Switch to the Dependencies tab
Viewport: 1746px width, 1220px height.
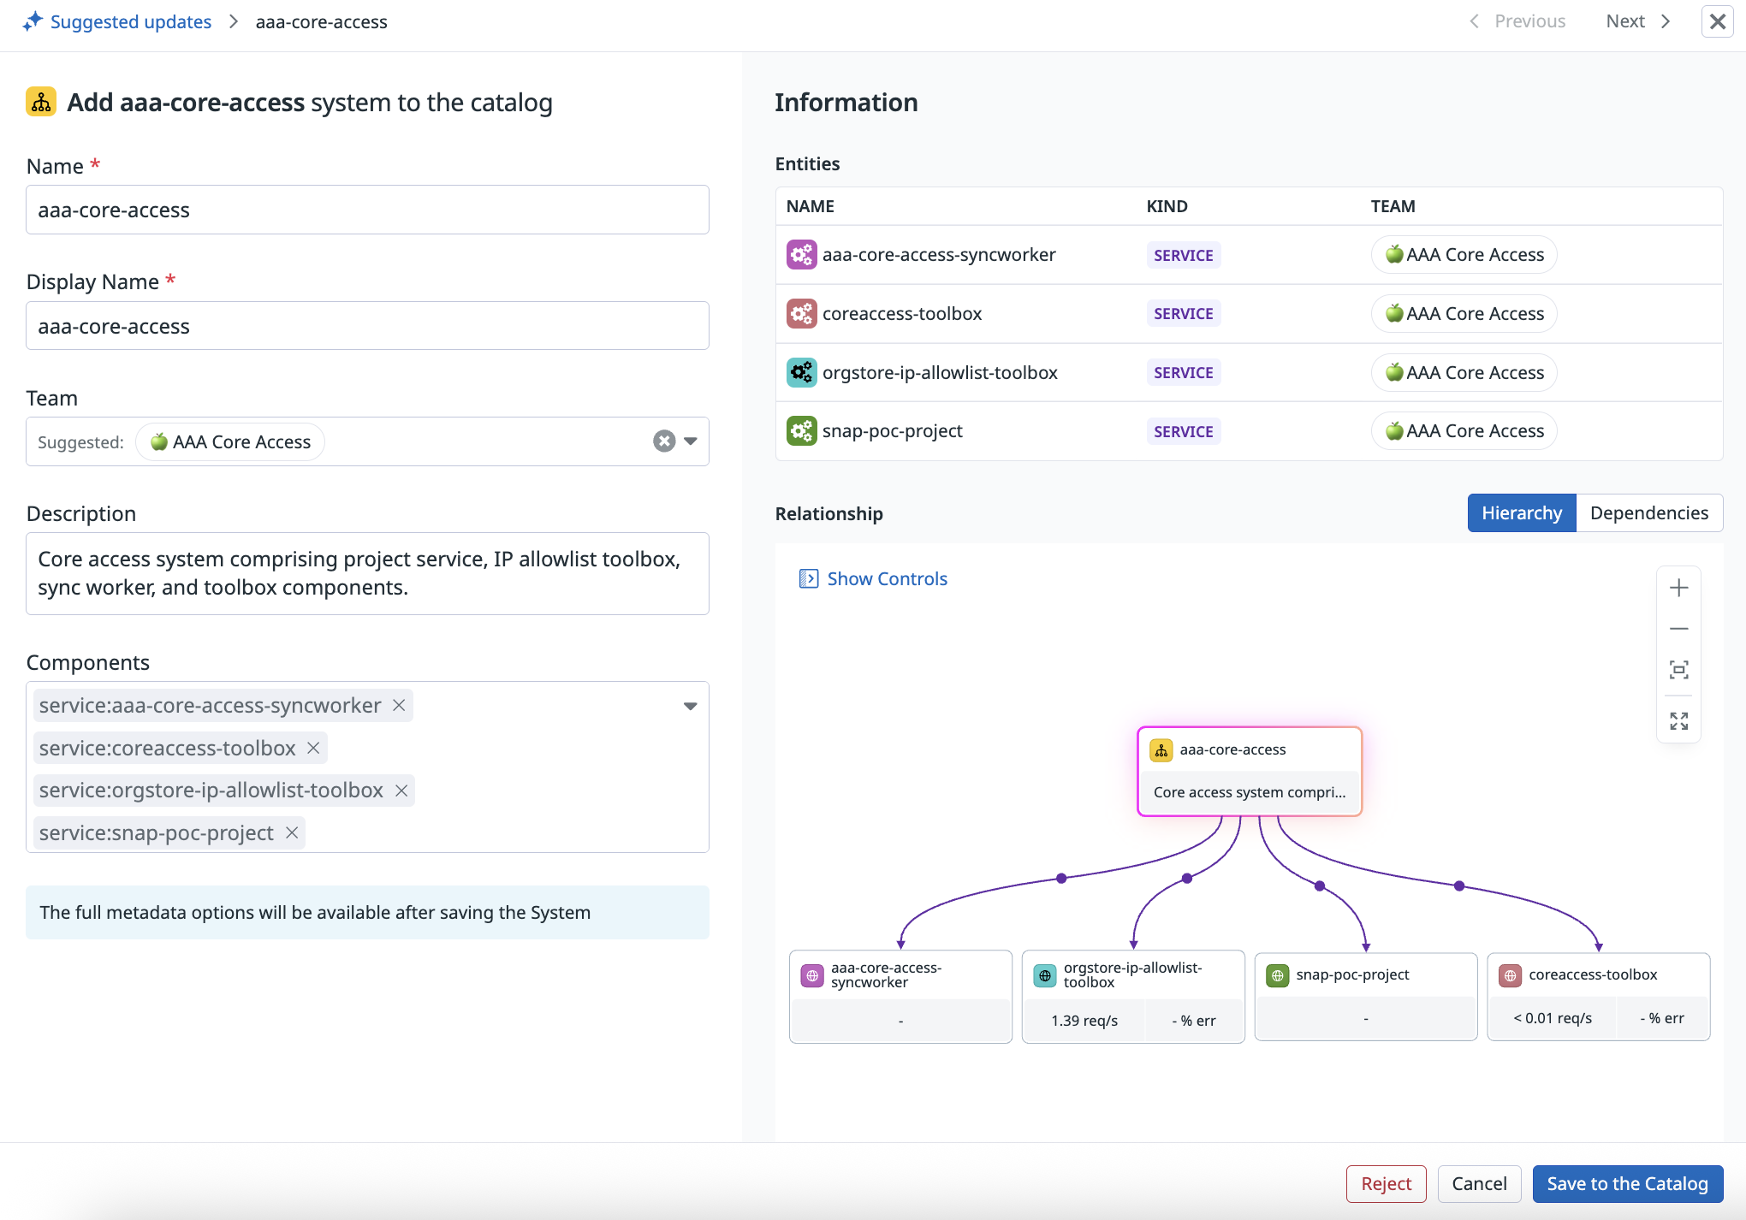pos(1648,513)
